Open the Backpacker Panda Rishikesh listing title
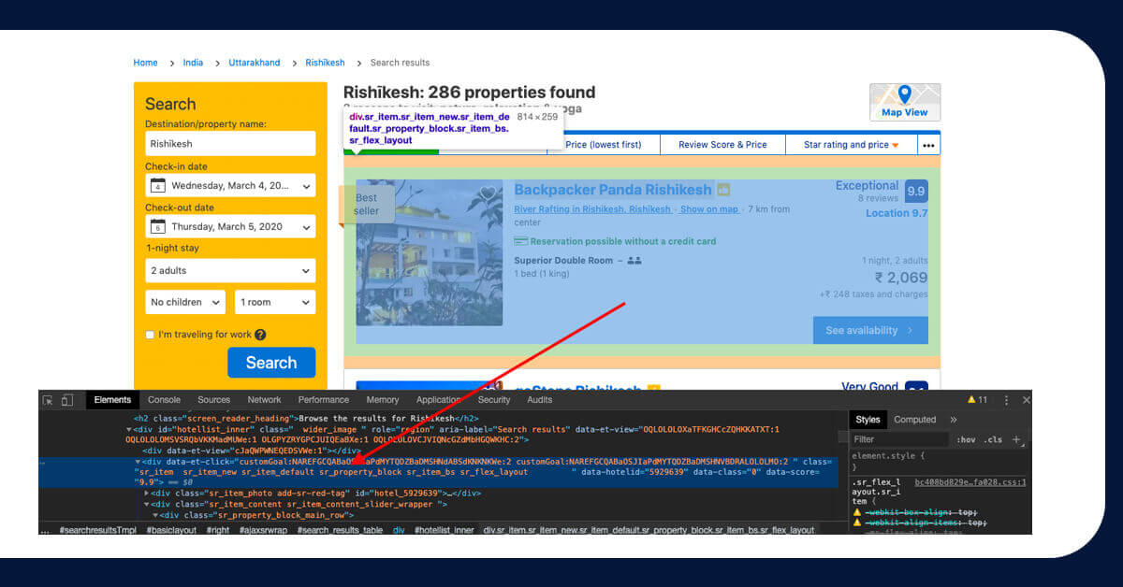Screen dimensions: 1123x587 (613, 190)
